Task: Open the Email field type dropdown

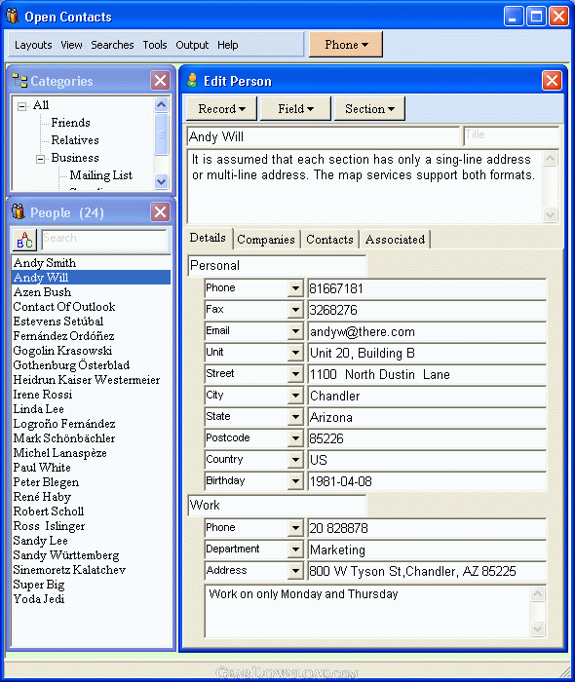Action: 295,331
